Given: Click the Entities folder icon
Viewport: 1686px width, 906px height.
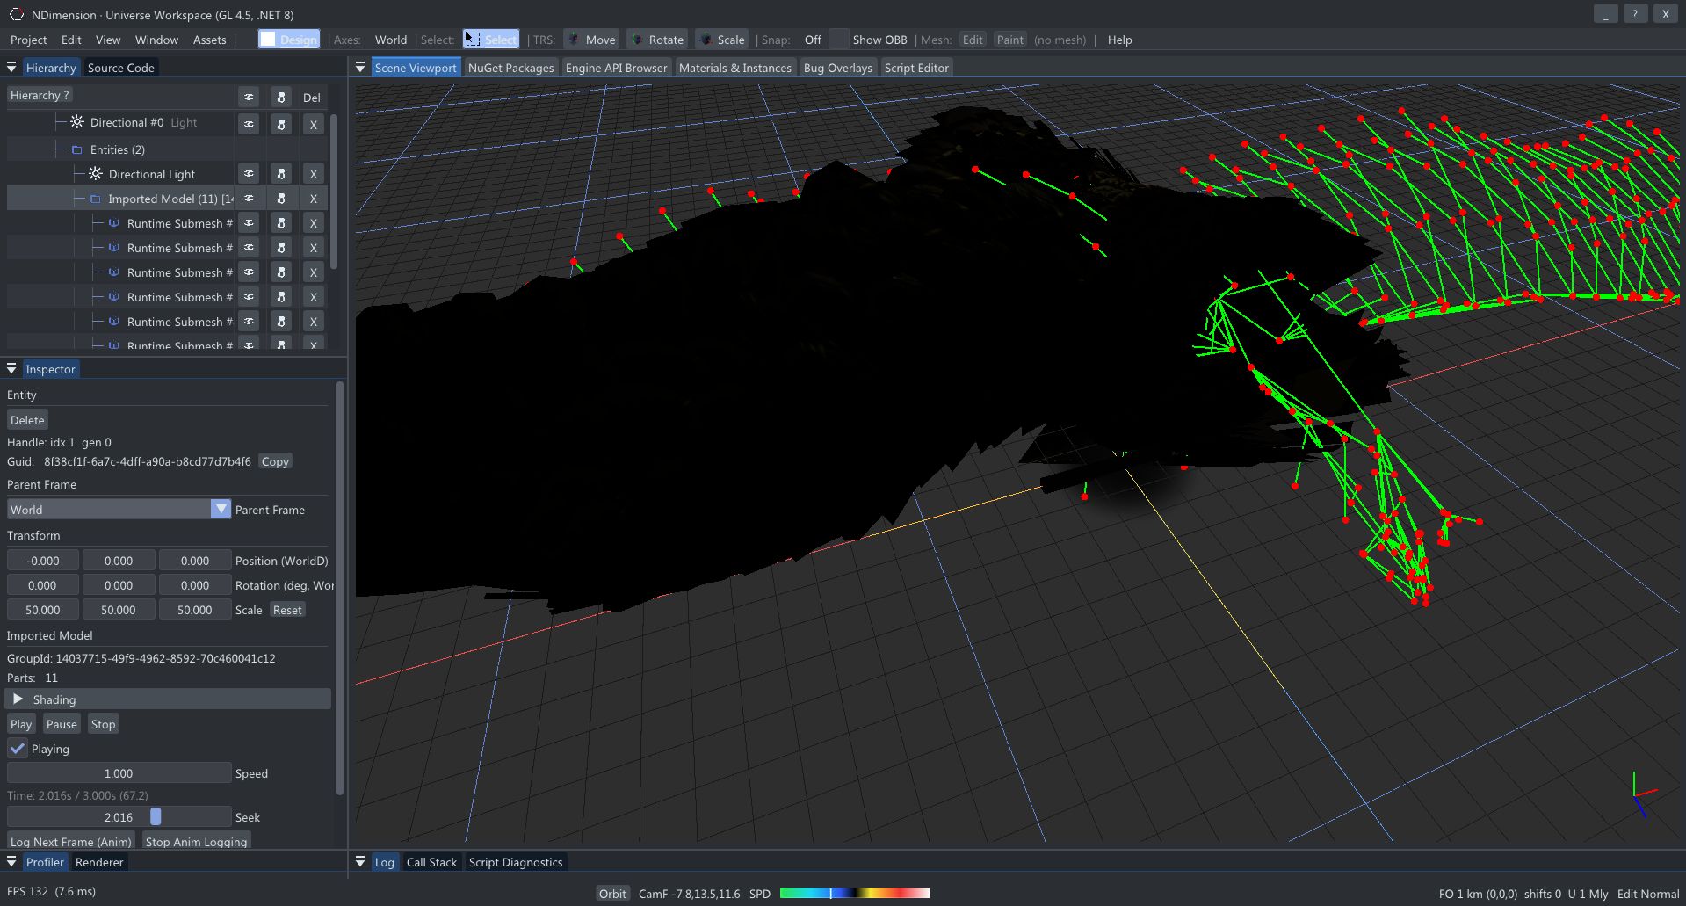Looking at the screenshot, I should [77, 149].
